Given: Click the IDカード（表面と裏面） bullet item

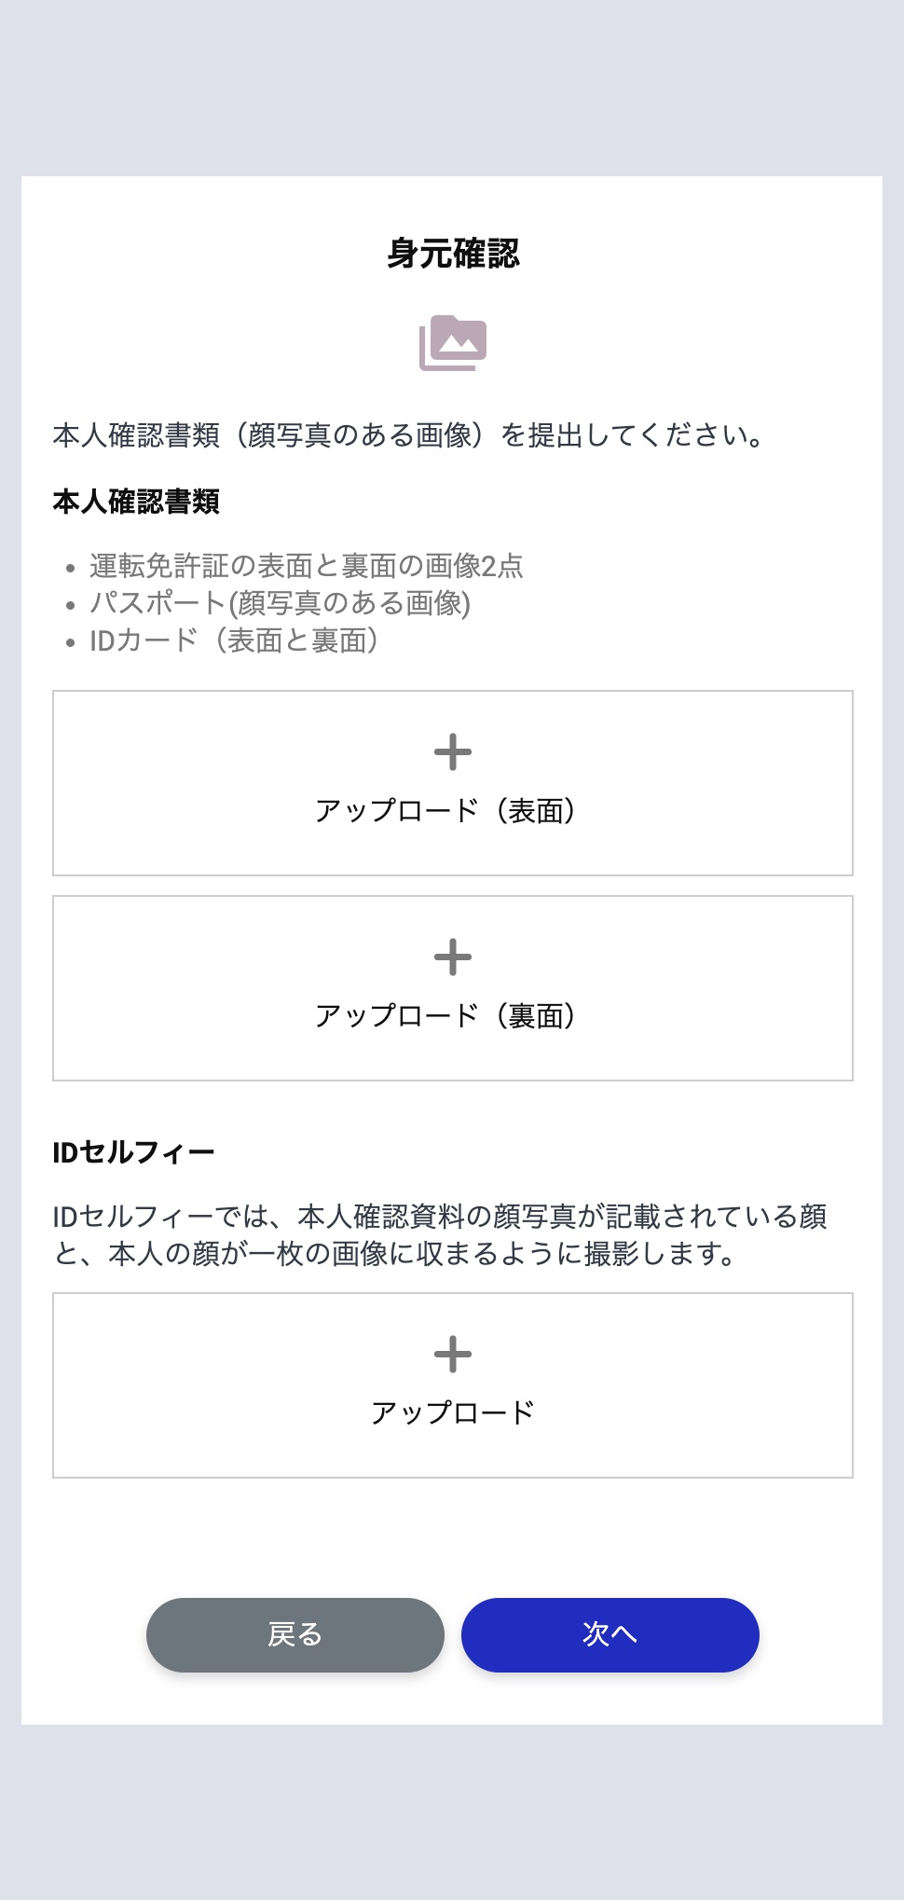Looking at the screenshot, I should click(x=233, y=640).
